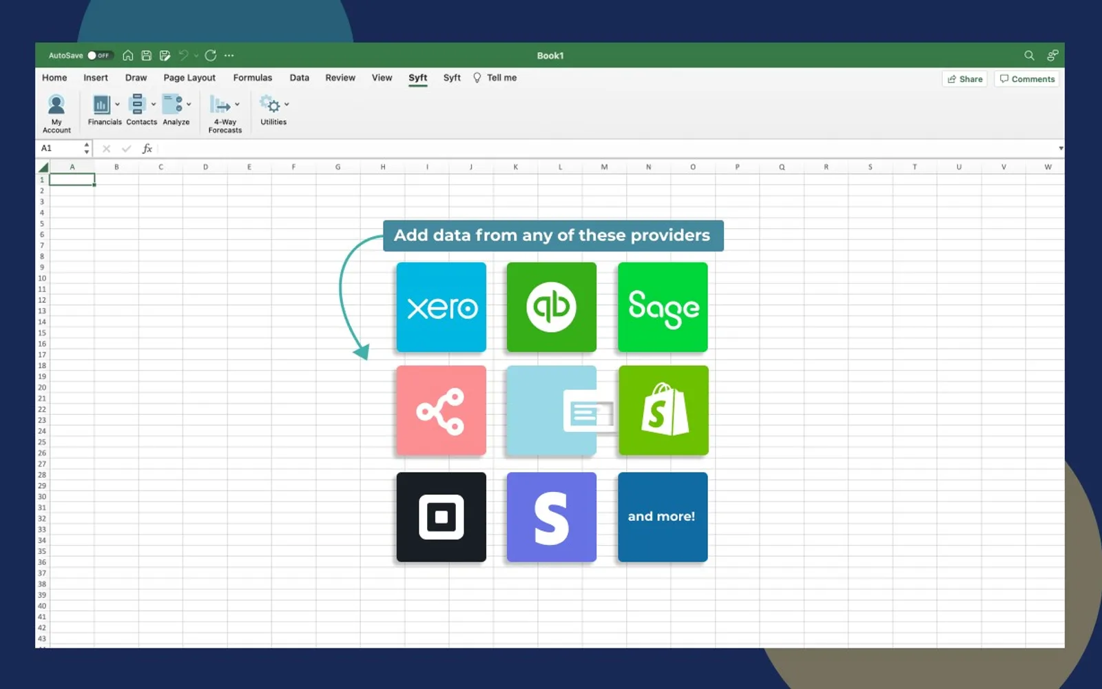The image size is (1102, 689).
Task: Click the Contacts icon
Action: (x=137, y=104)
